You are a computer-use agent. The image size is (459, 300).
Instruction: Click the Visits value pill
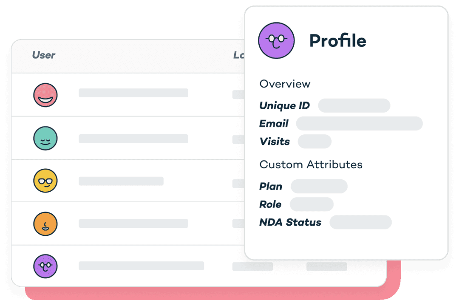coord(314,142)
